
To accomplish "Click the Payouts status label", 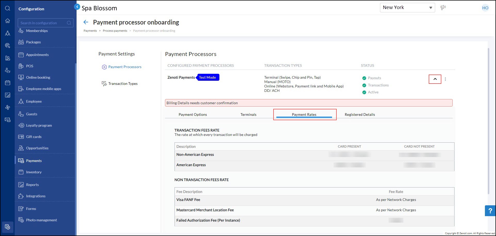I will point(374,78).
